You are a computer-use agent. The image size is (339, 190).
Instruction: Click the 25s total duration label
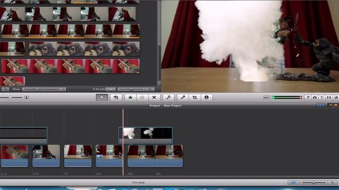point(138,183)
